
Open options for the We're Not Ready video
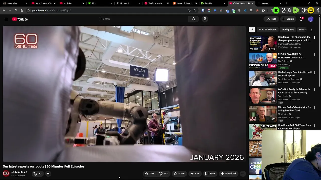314,90
